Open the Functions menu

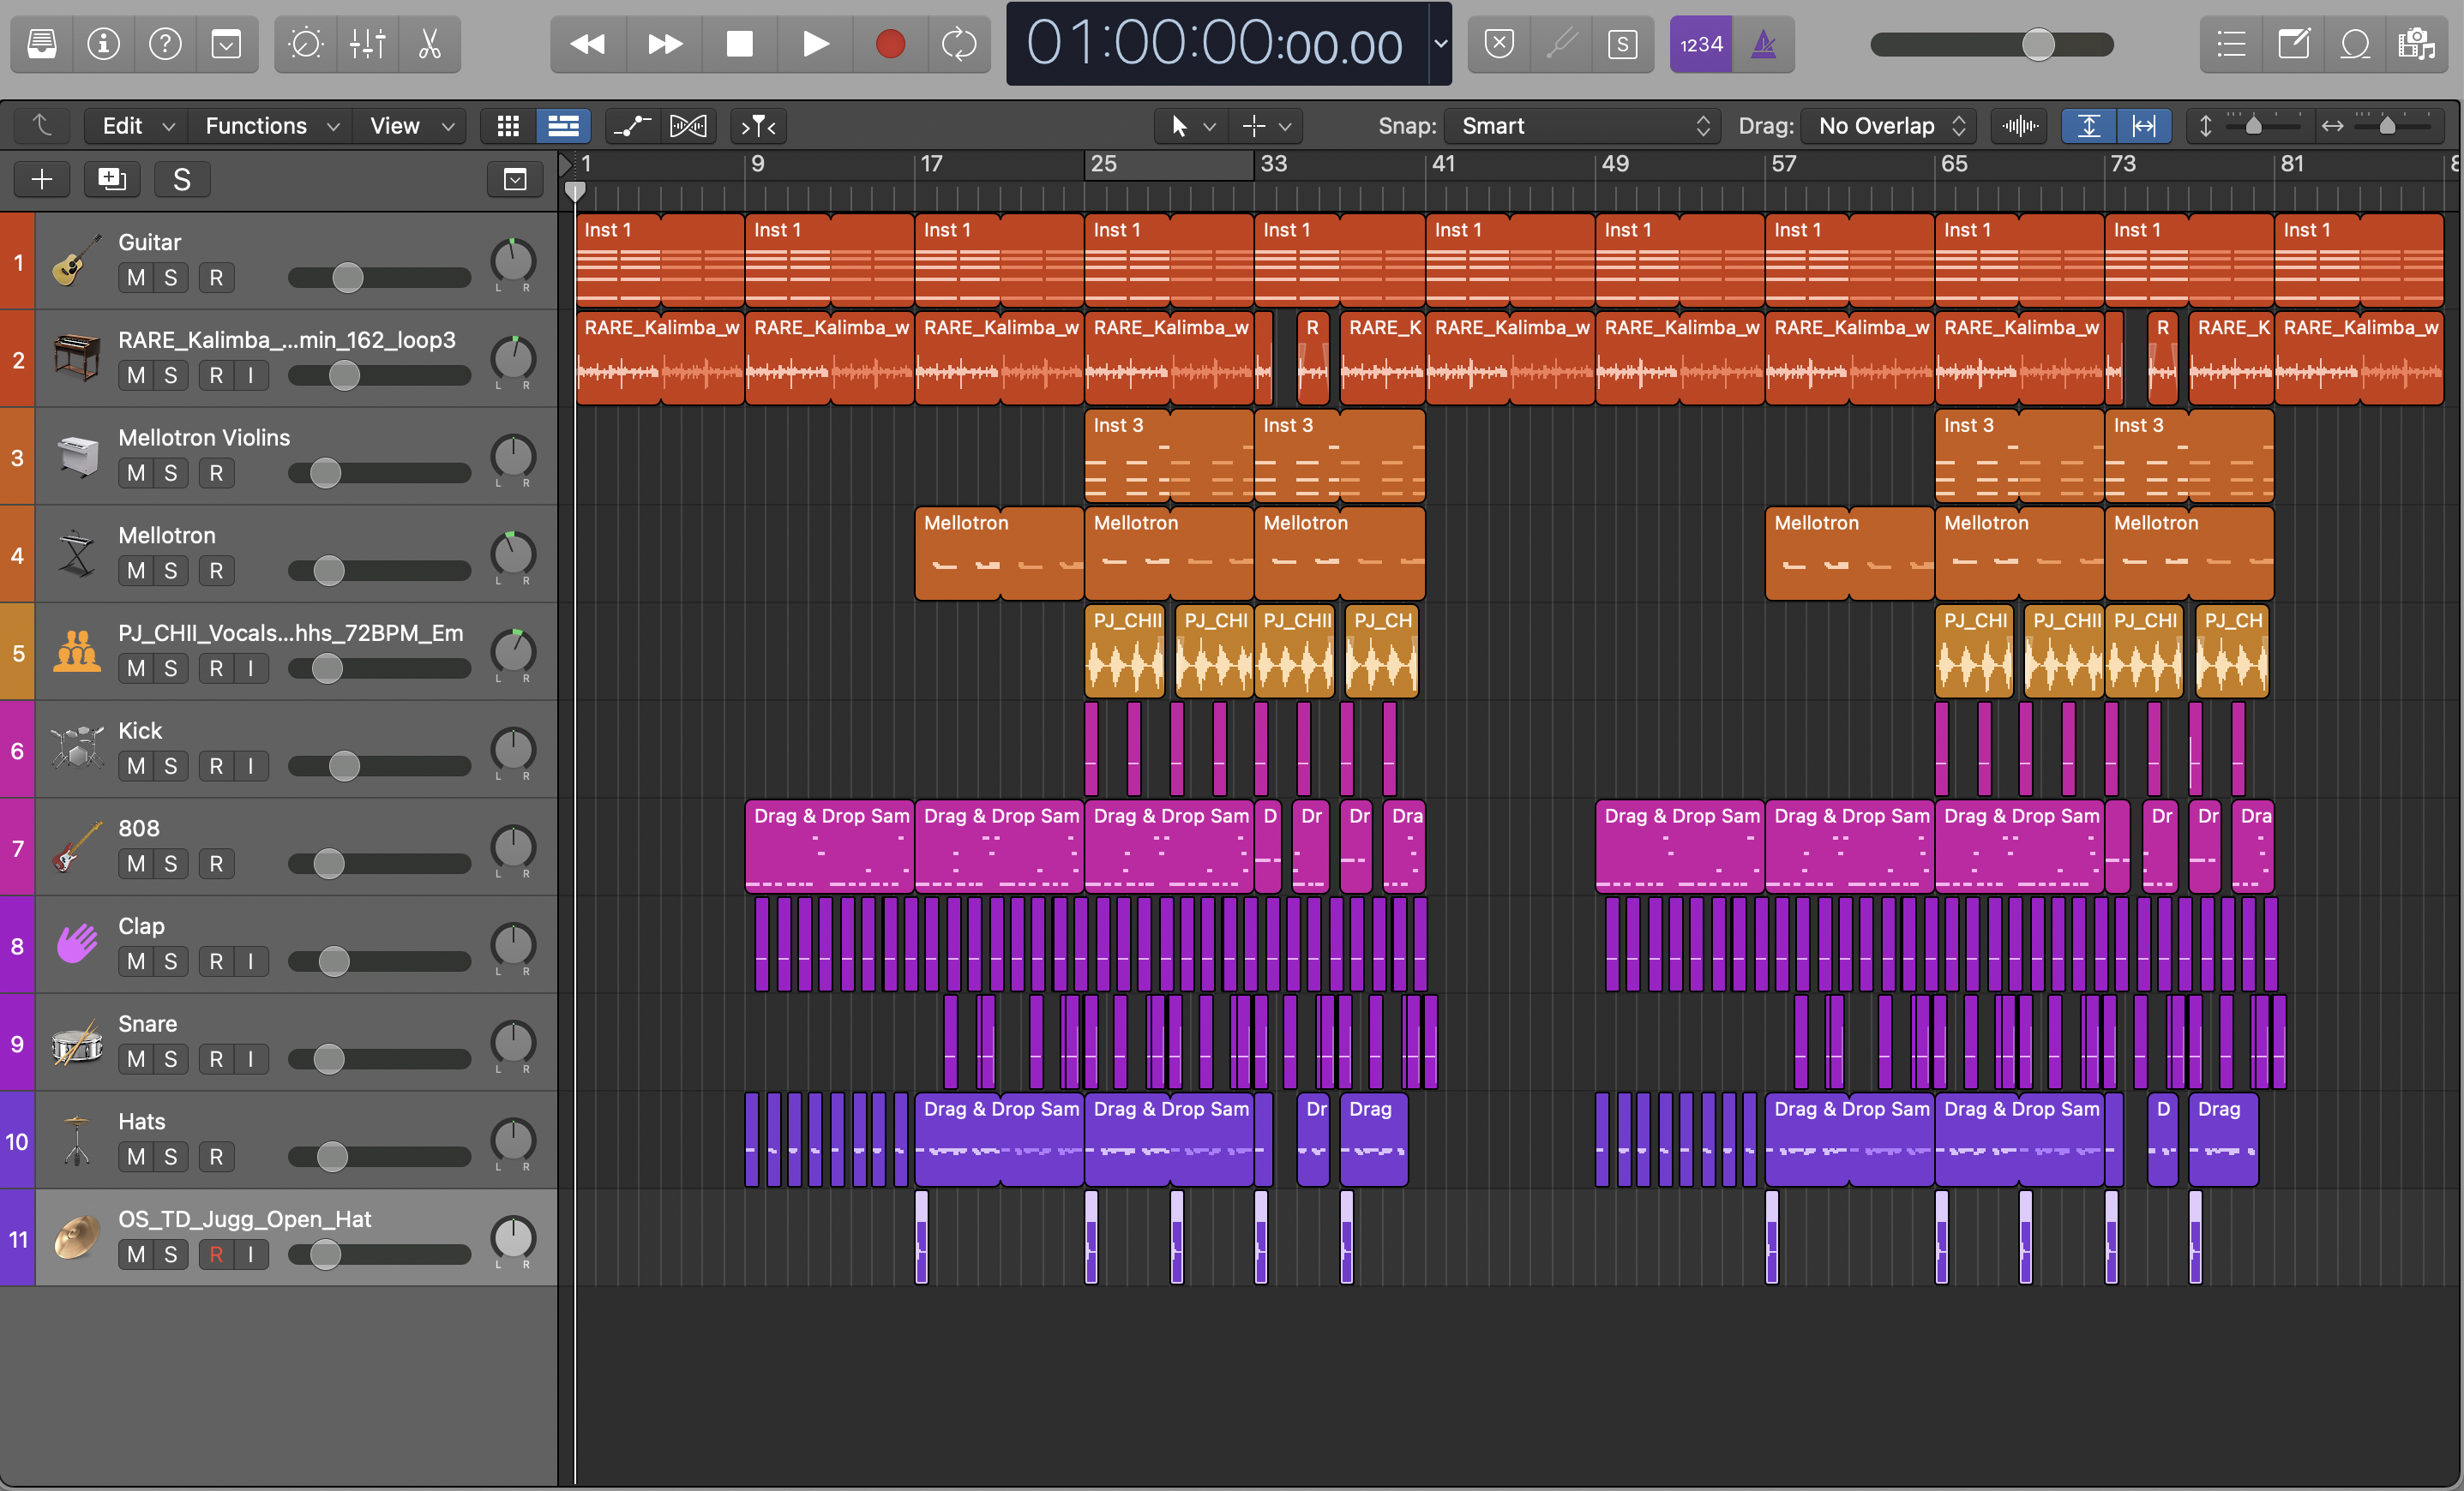(272, 126)
